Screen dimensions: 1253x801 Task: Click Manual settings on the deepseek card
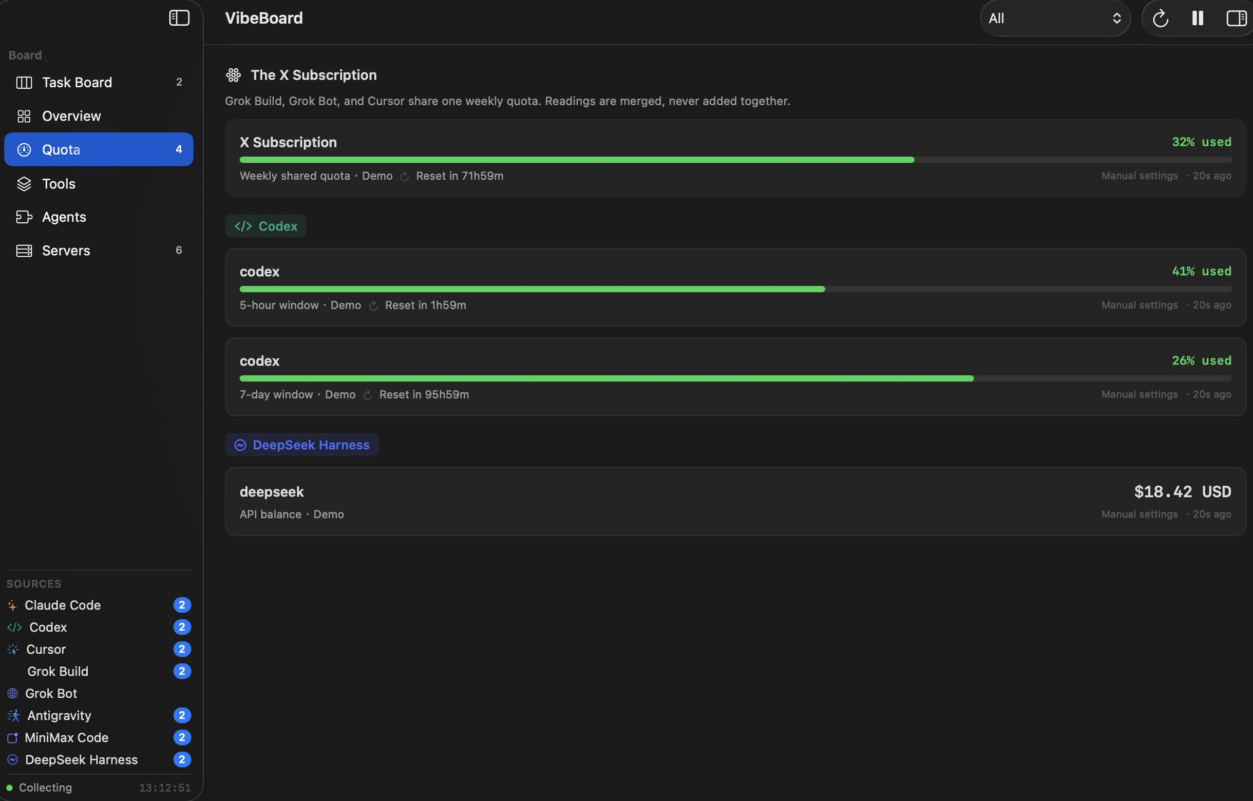coord(1139,514)
